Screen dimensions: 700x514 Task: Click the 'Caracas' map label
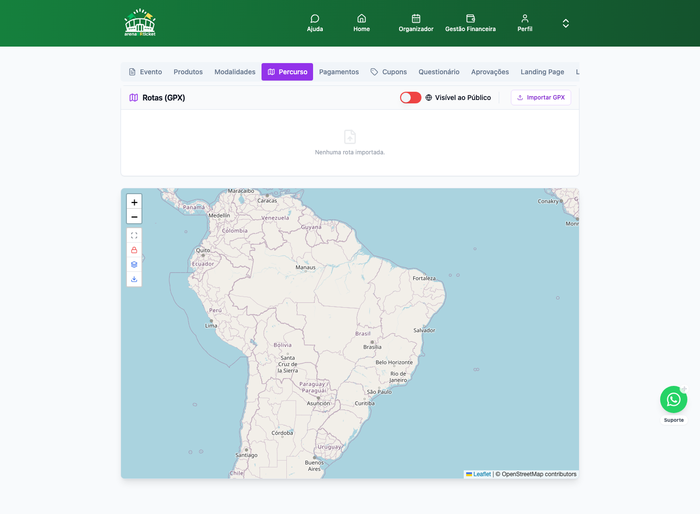tap(267, 200)
